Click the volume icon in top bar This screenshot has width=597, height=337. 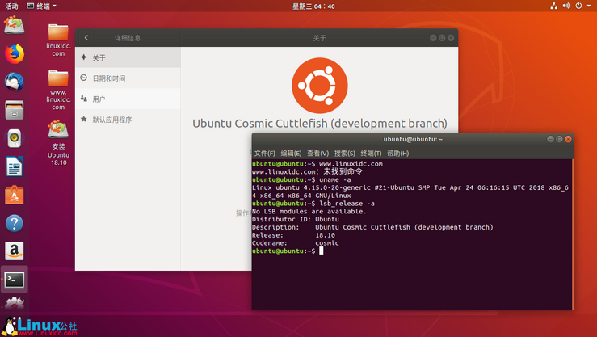(566, 6)
